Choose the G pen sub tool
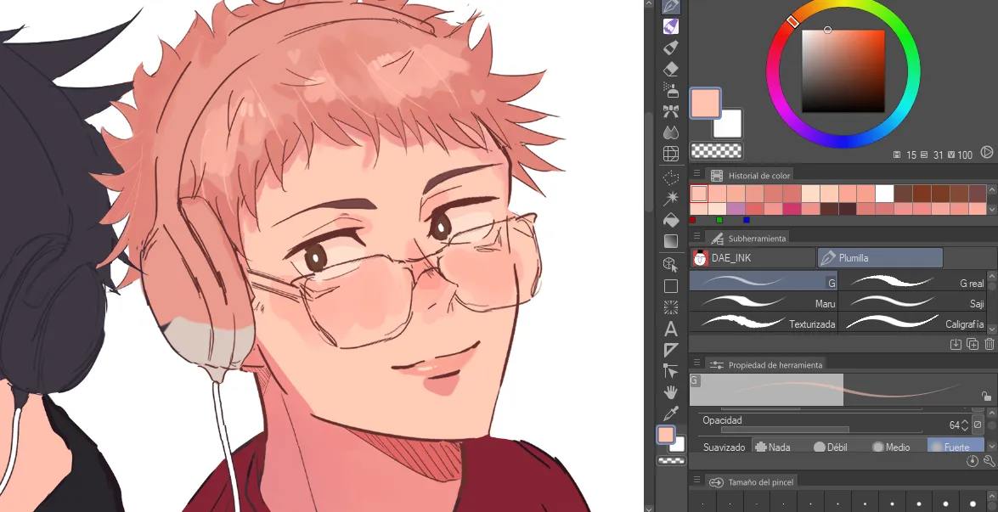 tap(763, 281)
